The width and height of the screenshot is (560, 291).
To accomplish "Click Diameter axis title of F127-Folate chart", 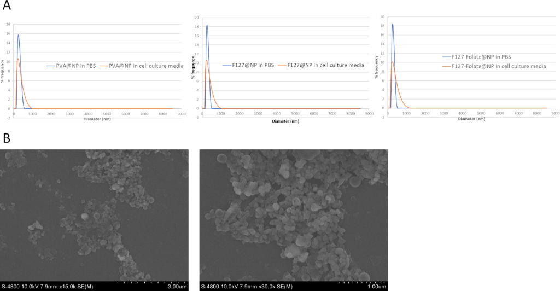I will coord(471,119).
